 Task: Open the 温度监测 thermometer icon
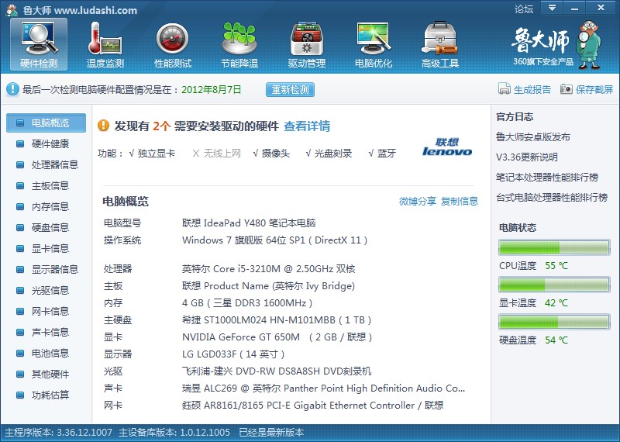105,38
